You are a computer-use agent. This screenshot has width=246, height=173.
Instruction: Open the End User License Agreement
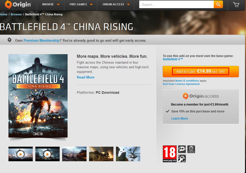click(181, 84)
